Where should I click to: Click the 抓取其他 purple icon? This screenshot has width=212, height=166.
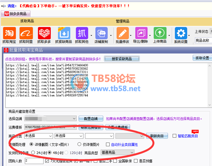point(82,33)
